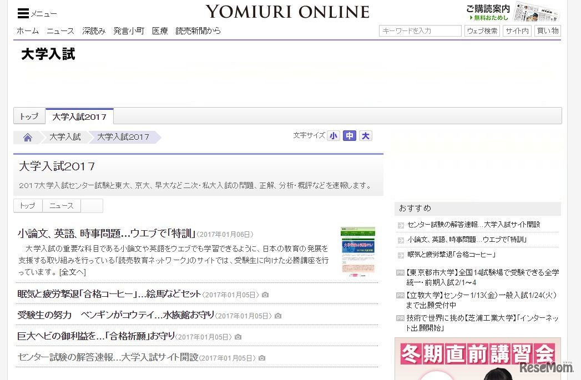Image resolution: width=581 pixels, height=380 pixels.
Task: Click camera icon beside ペンギンがコウテイ headline
Action: (x=278, y=316)
